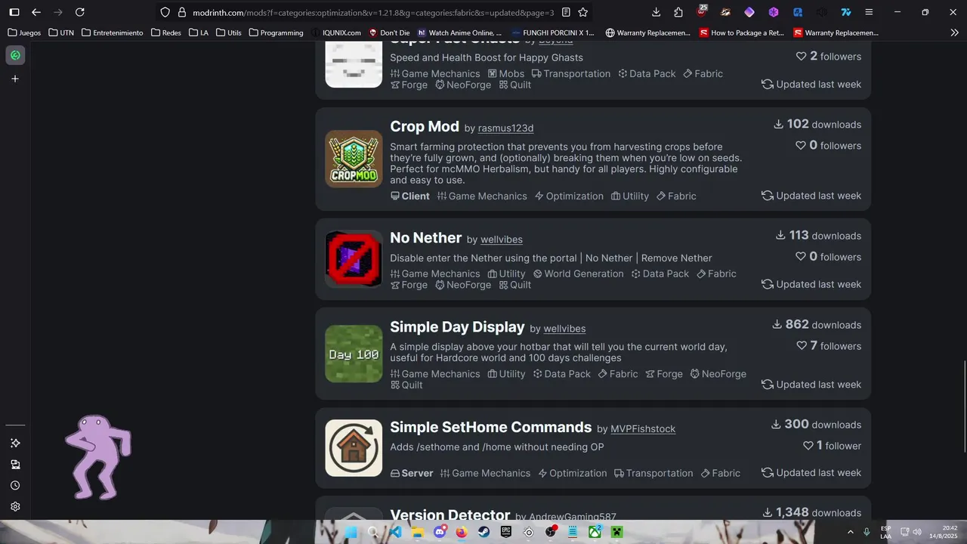Viewport: 967px width, 544px height.
Task: Bookmark this page with the star icon
Action: (x=583, y=12)
